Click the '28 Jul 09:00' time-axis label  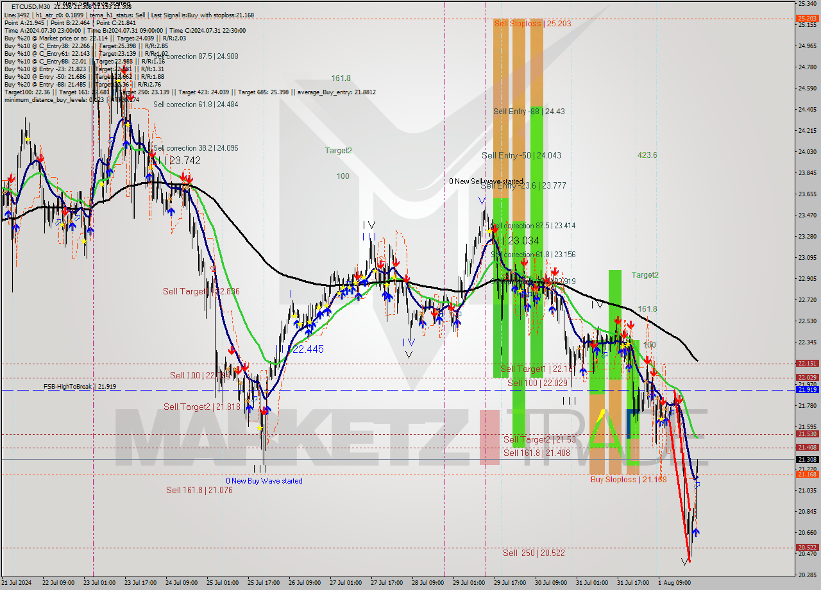428,583
